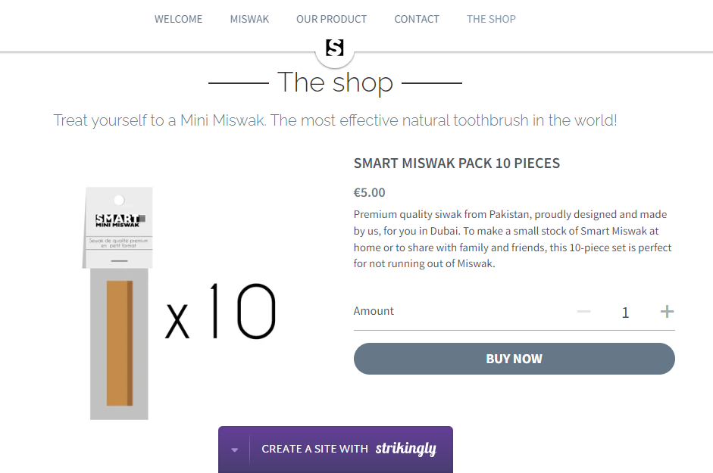Select the Strikingly "S" logo icon
This screenshot has width=713, height=473.
pyautogui.click(x=334, y=48)
